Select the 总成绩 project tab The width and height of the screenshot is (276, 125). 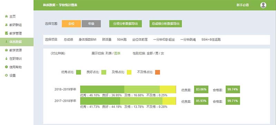68,40
